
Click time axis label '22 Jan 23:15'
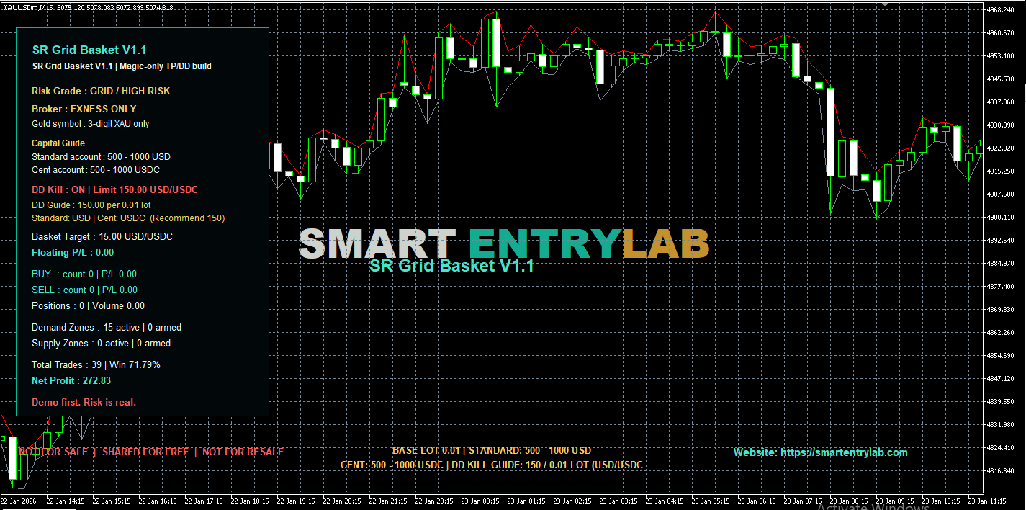click(434, 501)
